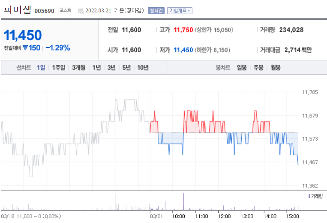The width and height of the screenshot is (327, 223).
Task: Click the 11:00 time axis label
Action: tap(201, 216)
